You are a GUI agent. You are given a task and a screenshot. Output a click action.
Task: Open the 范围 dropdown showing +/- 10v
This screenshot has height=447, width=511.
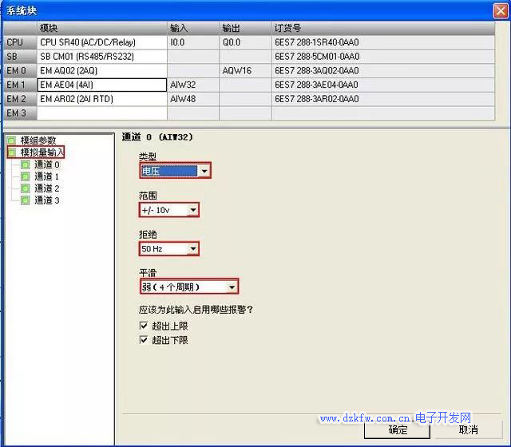click(x=192, y=210)
